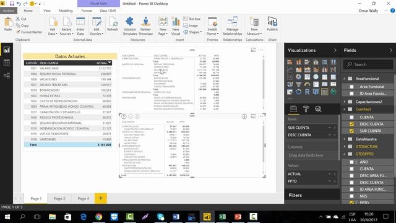Open the Shapes dropdown
The image size is (396, 223).
192,32
